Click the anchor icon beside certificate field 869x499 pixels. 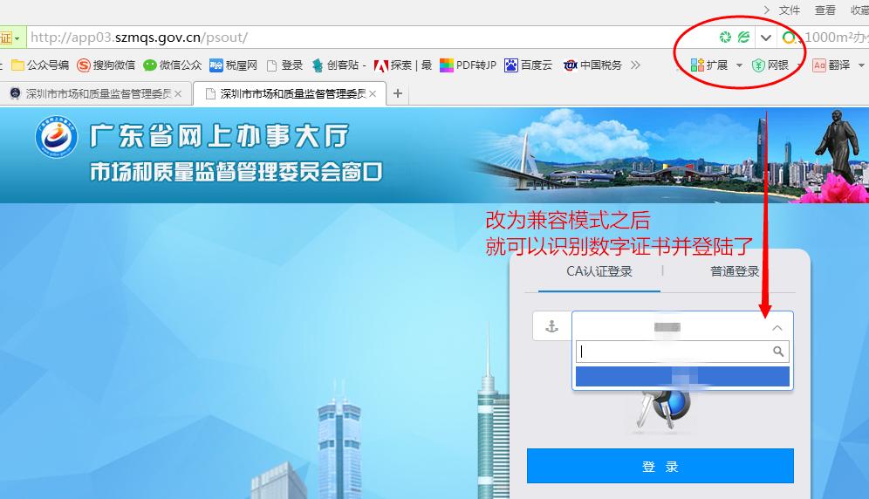pos(551,326)
